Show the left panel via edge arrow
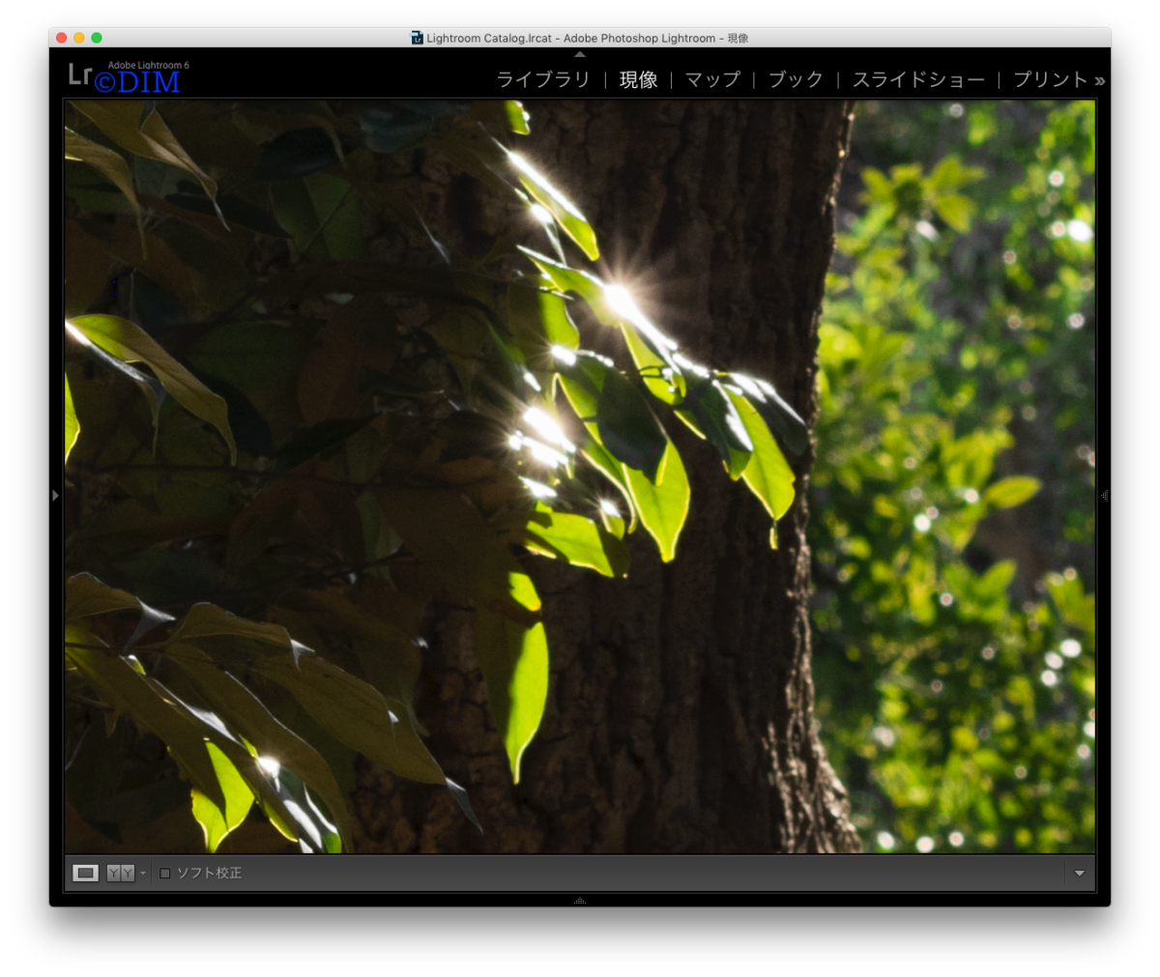 55,496
